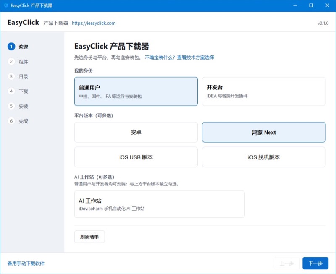Screen dimensions: 336x274
Task: Toggle the iOS USB 版本 platform option
Action: tap(136, 157)
